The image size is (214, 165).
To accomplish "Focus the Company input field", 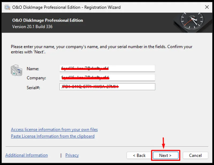I will (x=107, y=78).
